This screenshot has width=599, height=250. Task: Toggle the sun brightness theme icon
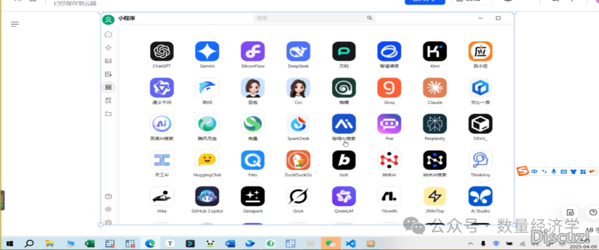[x=109, y=209]
